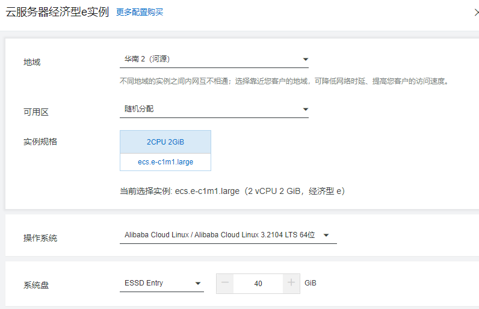Click the 实例规格 label

coord(40,142)
